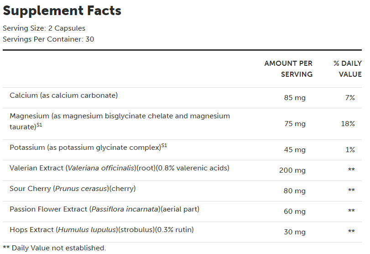This screenshot has height=254, width=370.
Task: Select the Magnesium bisglycinate ingredient label
Action: pos(120,116)
